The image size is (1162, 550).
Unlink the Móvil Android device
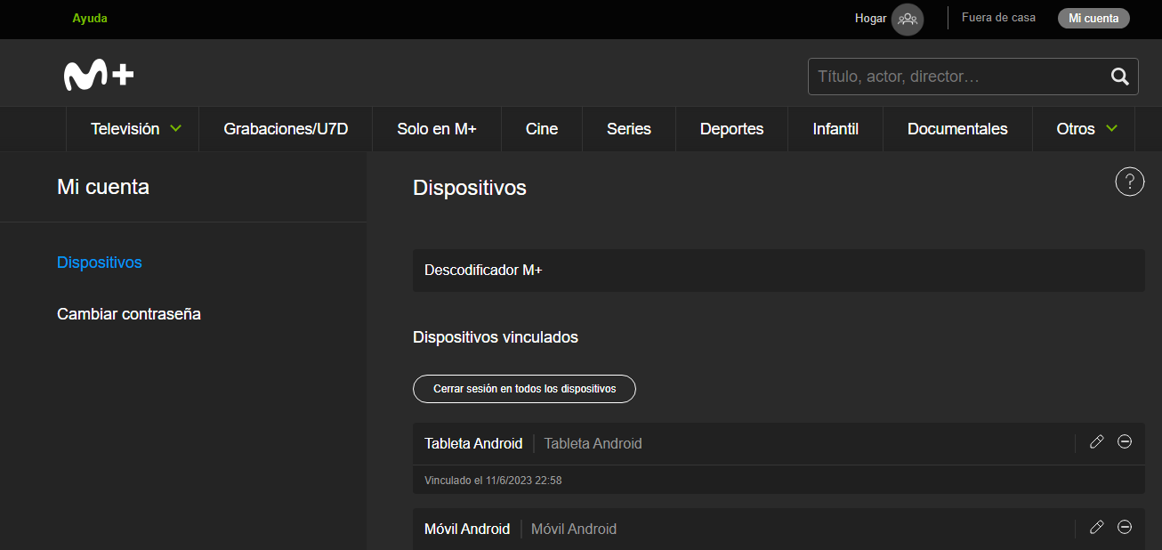pyautogui.click(x=1125, y=528)
